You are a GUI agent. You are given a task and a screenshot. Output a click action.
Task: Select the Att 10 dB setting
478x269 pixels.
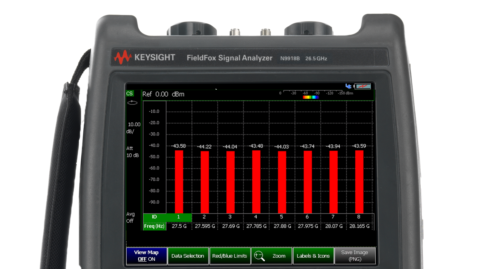[x=133, y=152]
